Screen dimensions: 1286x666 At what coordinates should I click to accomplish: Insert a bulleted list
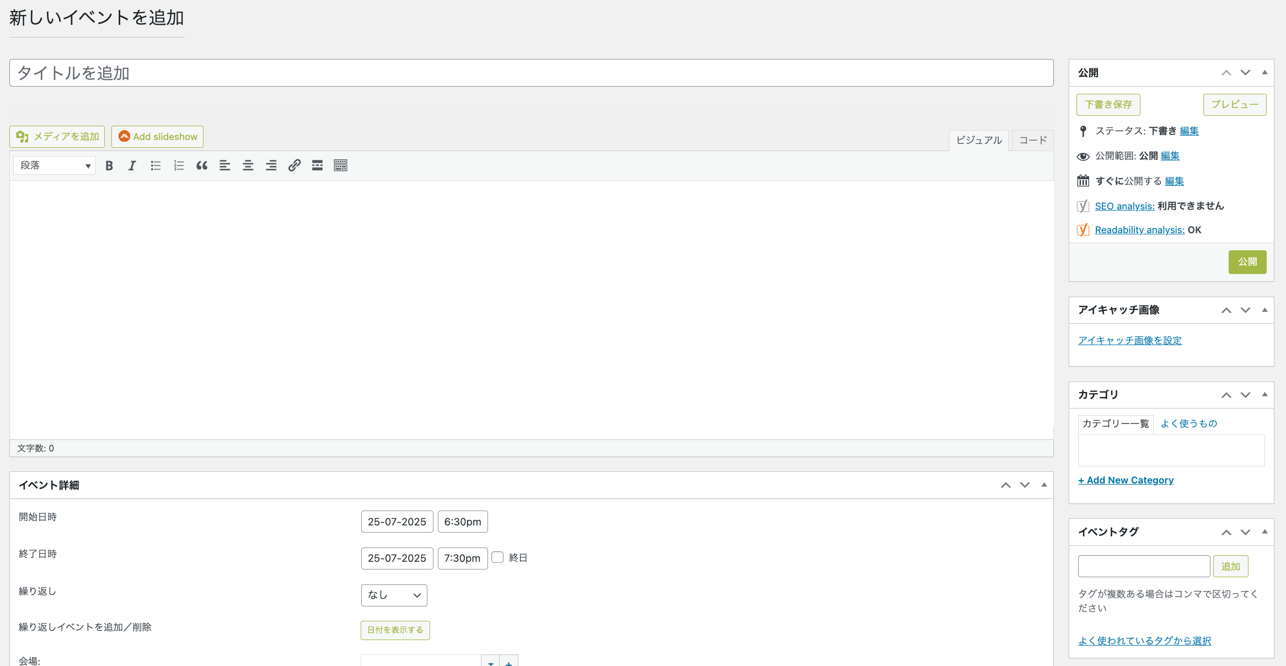click(156, 165)
